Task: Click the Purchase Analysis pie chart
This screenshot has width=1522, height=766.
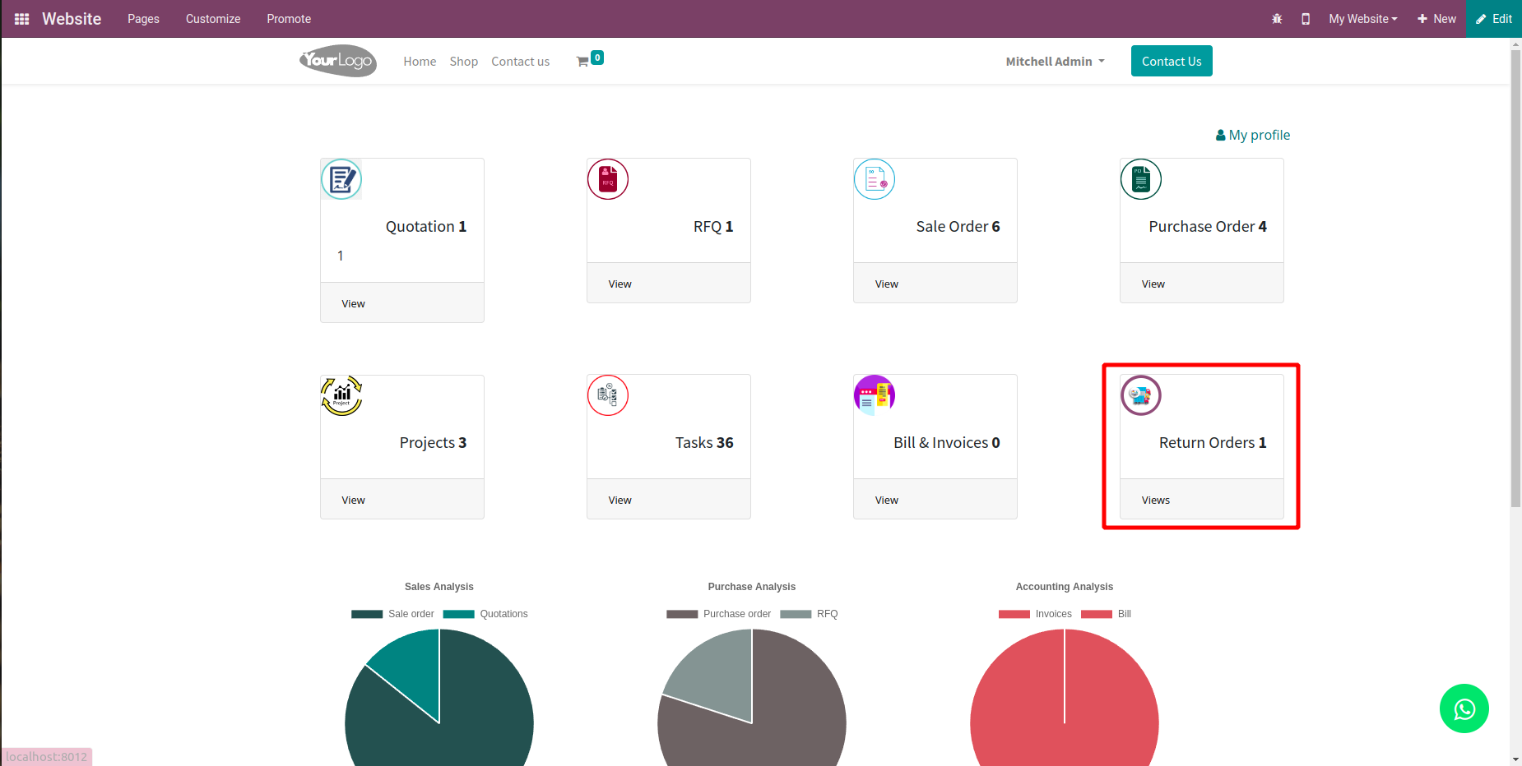Action: pyautogui.click(x=752, y=698)
